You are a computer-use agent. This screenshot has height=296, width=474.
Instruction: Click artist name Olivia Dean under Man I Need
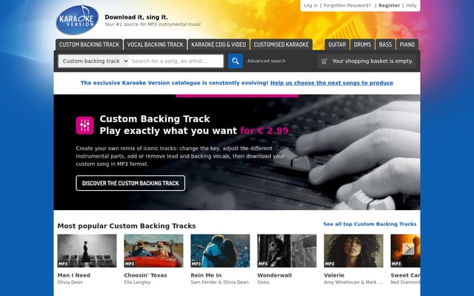(70, 282)
